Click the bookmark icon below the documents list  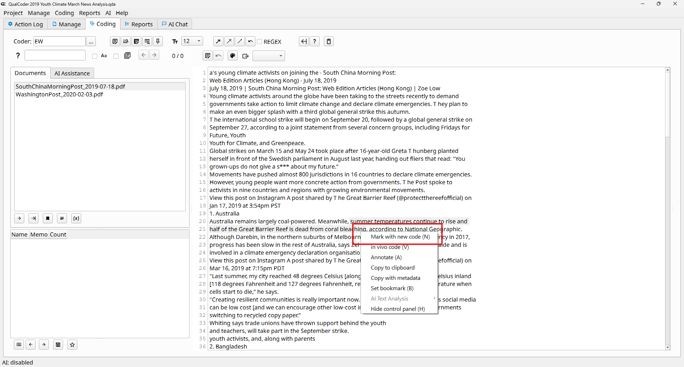(48, 218)
